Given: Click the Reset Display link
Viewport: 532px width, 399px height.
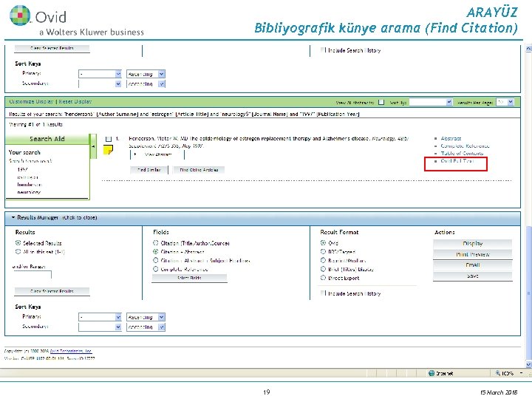Looking at the screenshot, I should (75, 101).
